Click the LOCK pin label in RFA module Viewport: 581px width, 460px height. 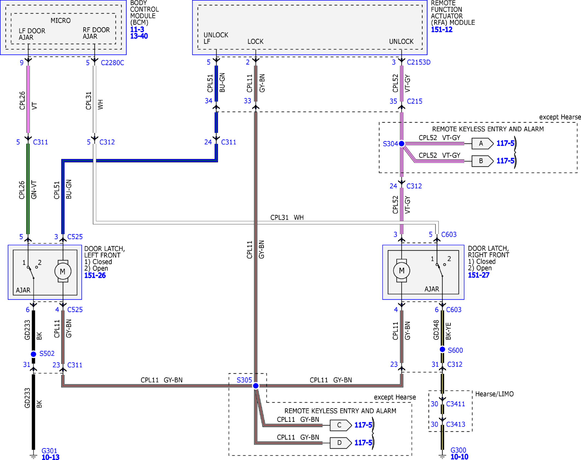(255, 42)
